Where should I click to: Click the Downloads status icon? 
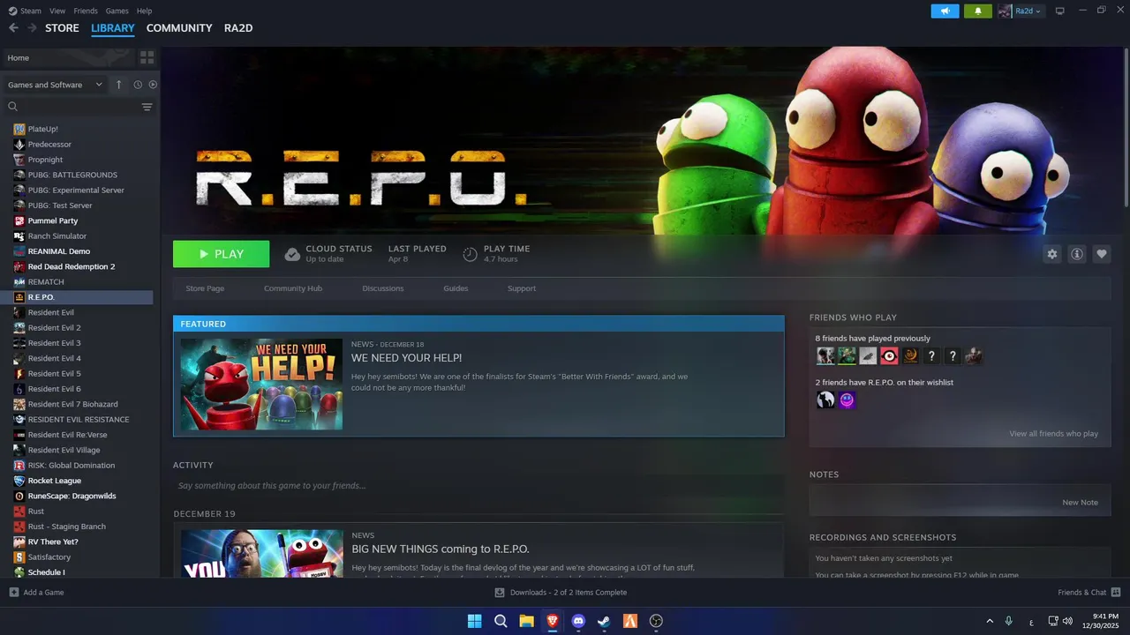pos(500,593)
